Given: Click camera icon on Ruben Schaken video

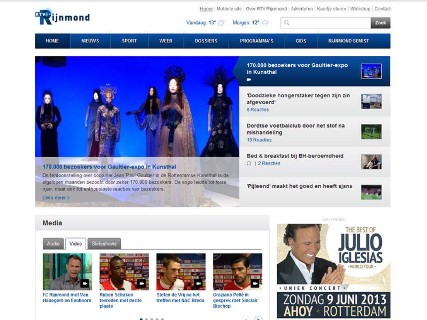Looking at the screenshot, I should tap(141, 283).
